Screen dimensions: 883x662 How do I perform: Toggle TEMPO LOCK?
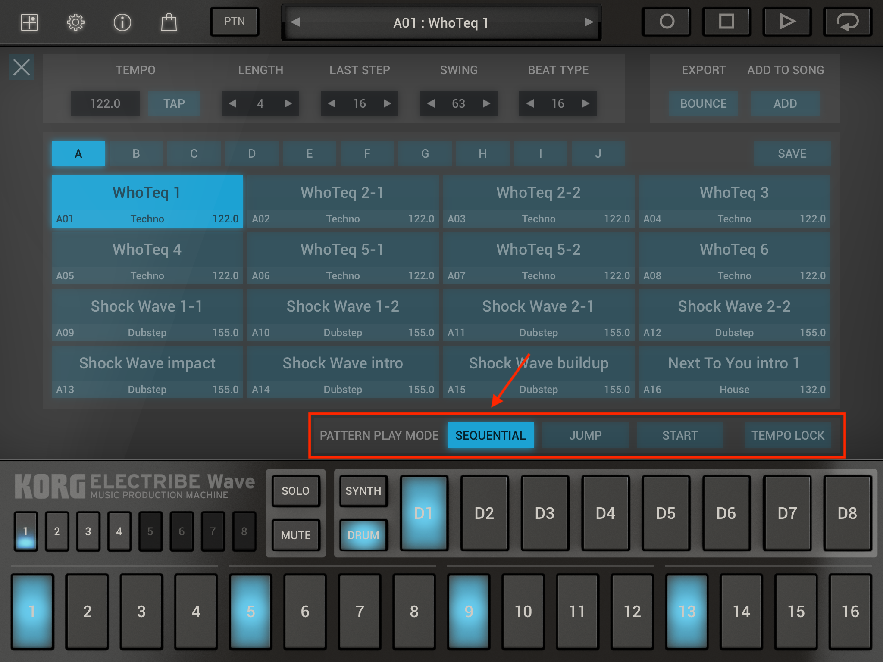[788, 435]
